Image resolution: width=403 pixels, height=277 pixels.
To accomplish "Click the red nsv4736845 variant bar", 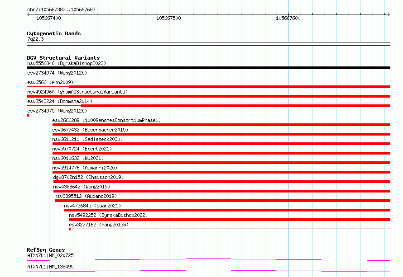I will [227, 210].
